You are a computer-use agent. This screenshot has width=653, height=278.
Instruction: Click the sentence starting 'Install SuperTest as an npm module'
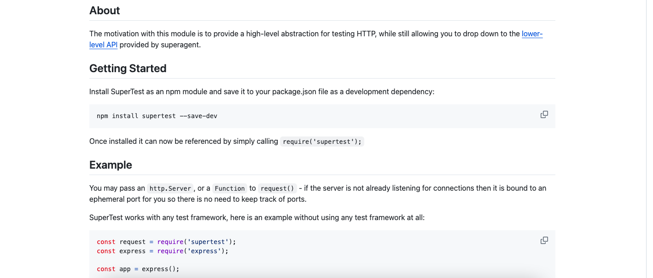click(x=262, y=91)
